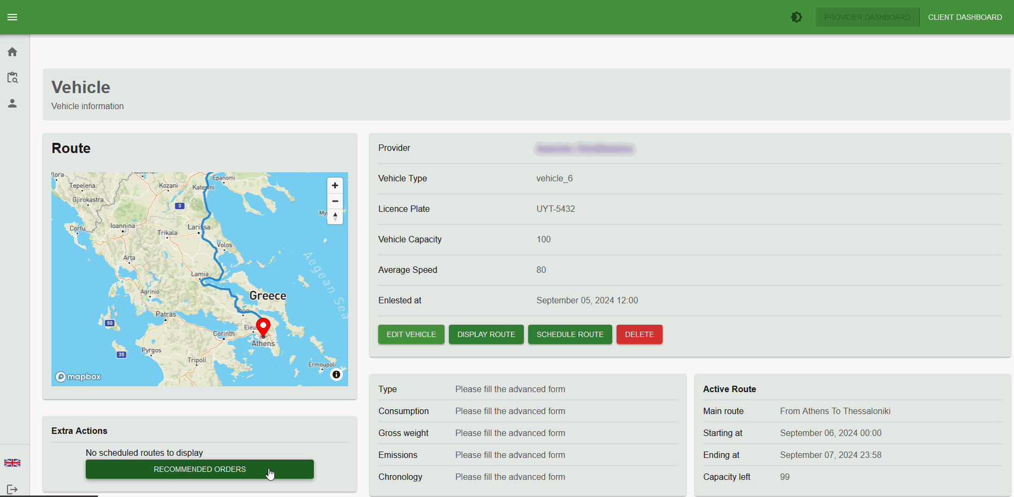Show map attribution info icon
Viewport: 1014px width, 497px height.
coord(336,374)
